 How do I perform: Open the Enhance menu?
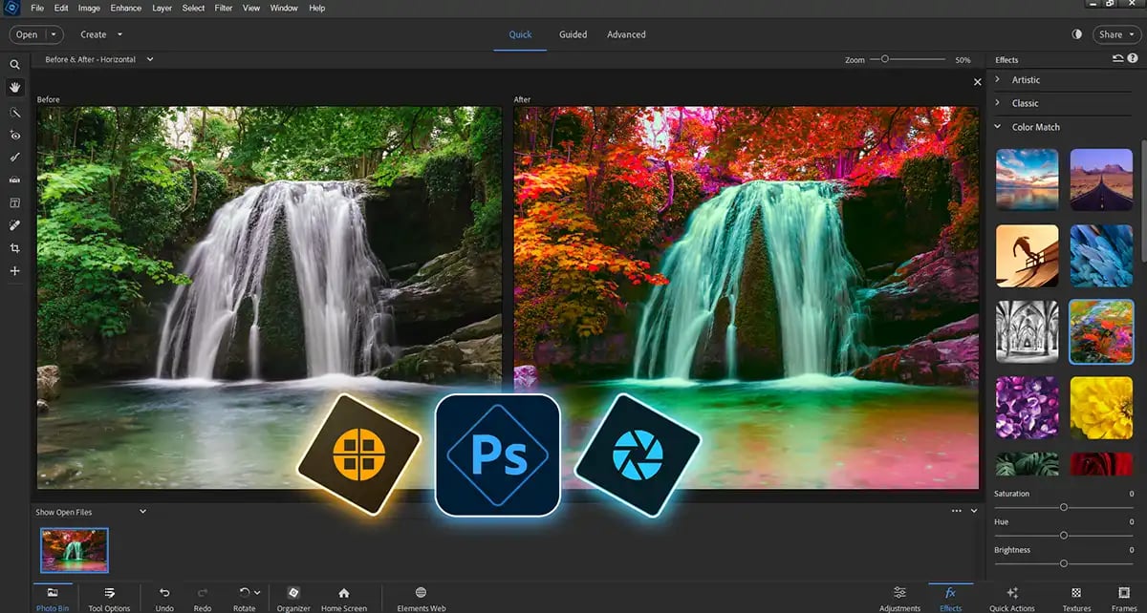[x=126, y=8]
